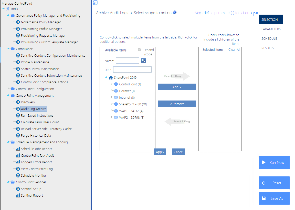Click inside the URL input field
The image size is (295, 210).
point(132,69)
